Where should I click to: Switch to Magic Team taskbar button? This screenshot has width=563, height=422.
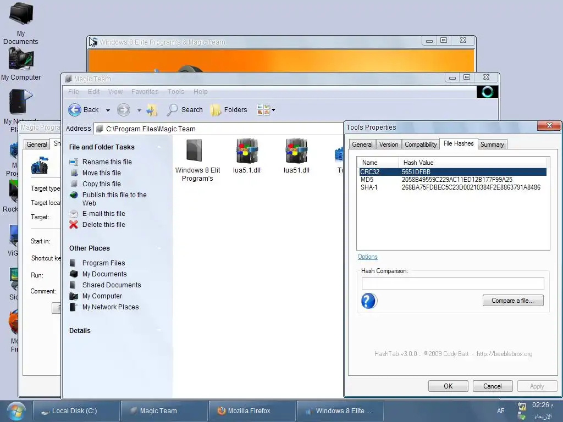(x=164, y=411)
